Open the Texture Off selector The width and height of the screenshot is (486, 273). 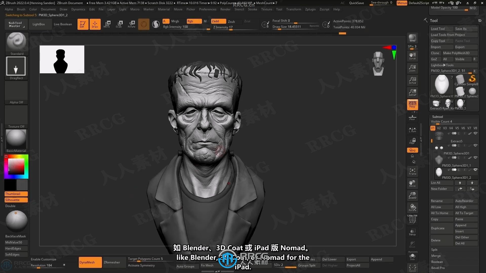tap(16, 117)
